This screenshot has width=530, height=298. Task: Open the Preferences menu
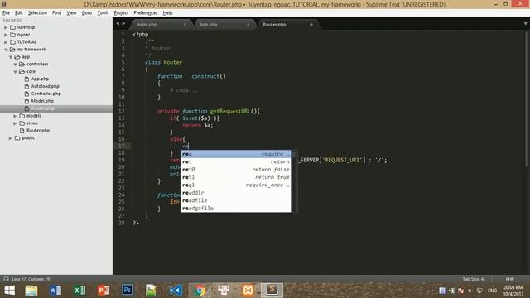tap(146, 13)
